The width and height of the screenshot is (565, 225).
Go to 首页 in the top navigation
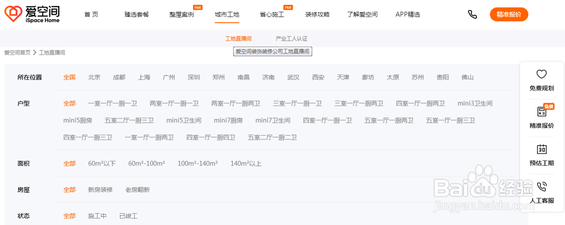coord(91,14)
